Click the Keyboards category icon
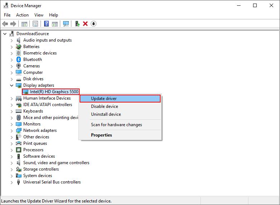The width and height of the screenshot is (280, 205). [x=19, y=111]
